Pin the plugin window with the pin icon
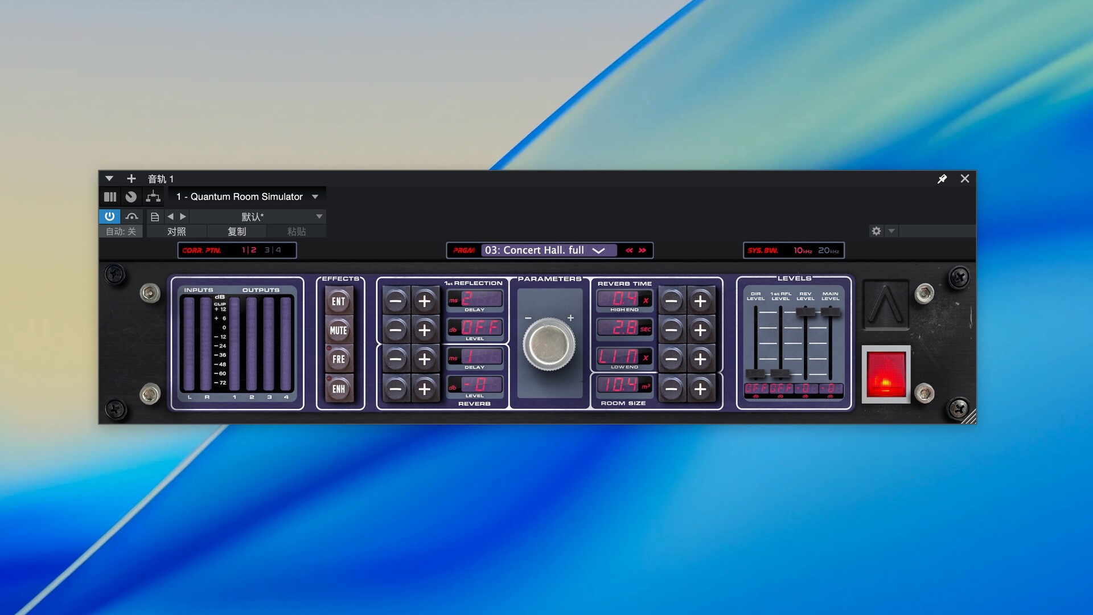1093x615 pixels. tap(942, 179)
